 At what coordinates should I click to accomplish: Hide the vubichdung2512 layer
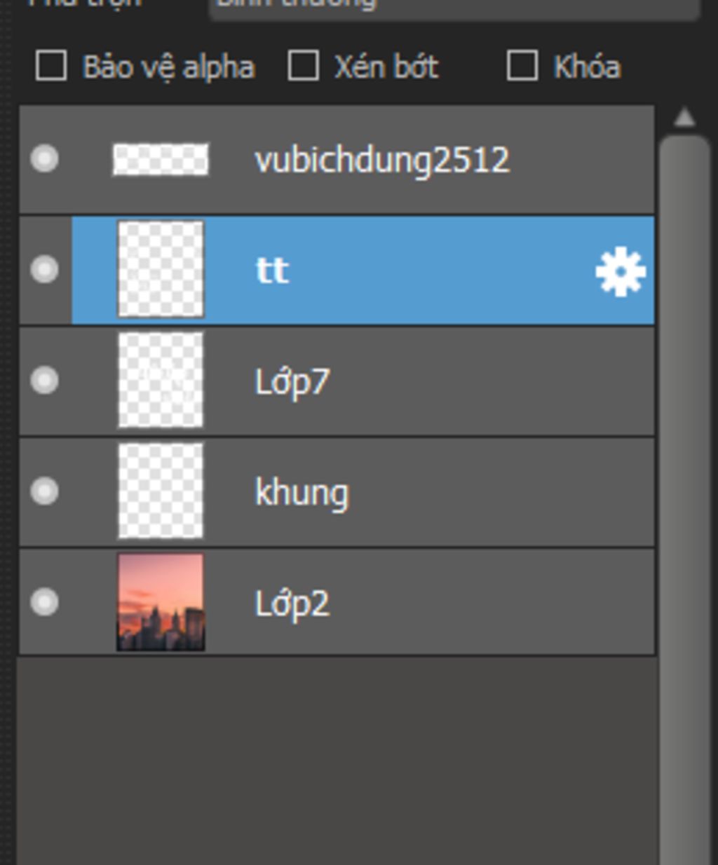(45, 159)
